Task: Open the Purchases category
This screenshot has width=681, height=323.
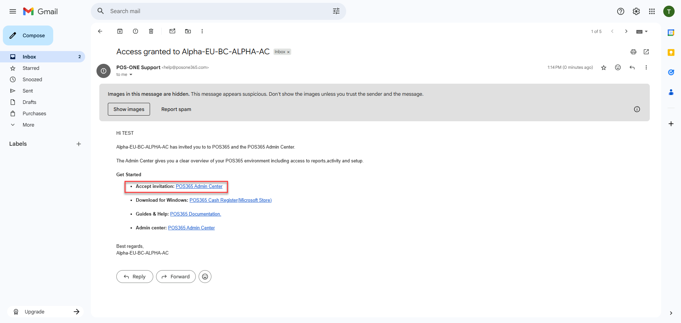Action: [x=43, y=113]
